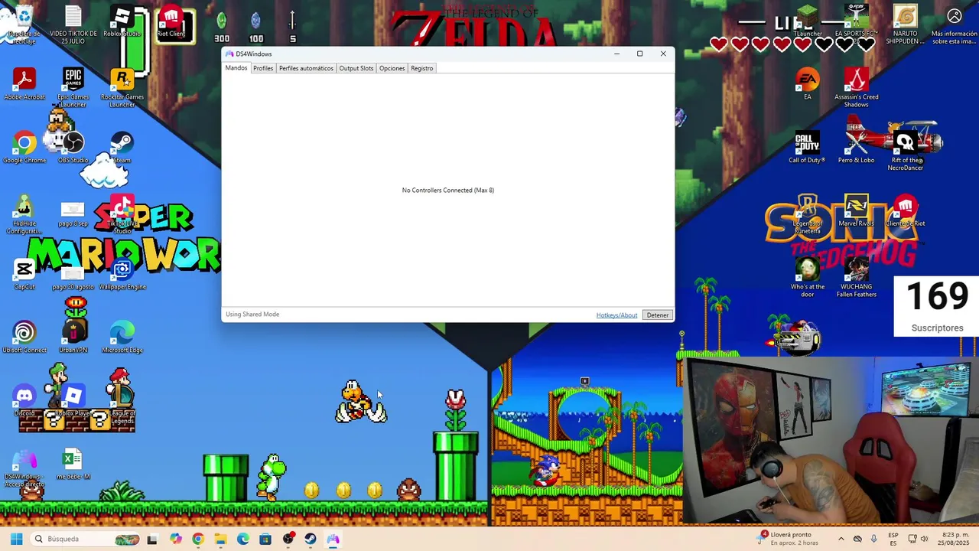Screen dimensions: 979x551
Task: Select the Rift of the NecroDancer icon
Action: point(906,151)
